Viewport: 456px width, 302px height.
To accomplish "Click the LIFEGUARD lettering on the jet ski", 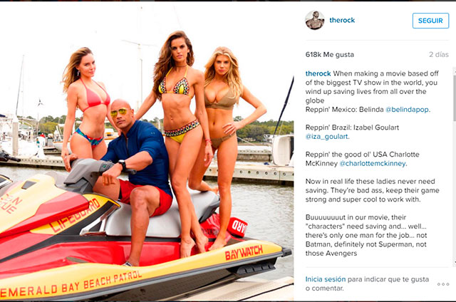I will click(x=75, y=217).
